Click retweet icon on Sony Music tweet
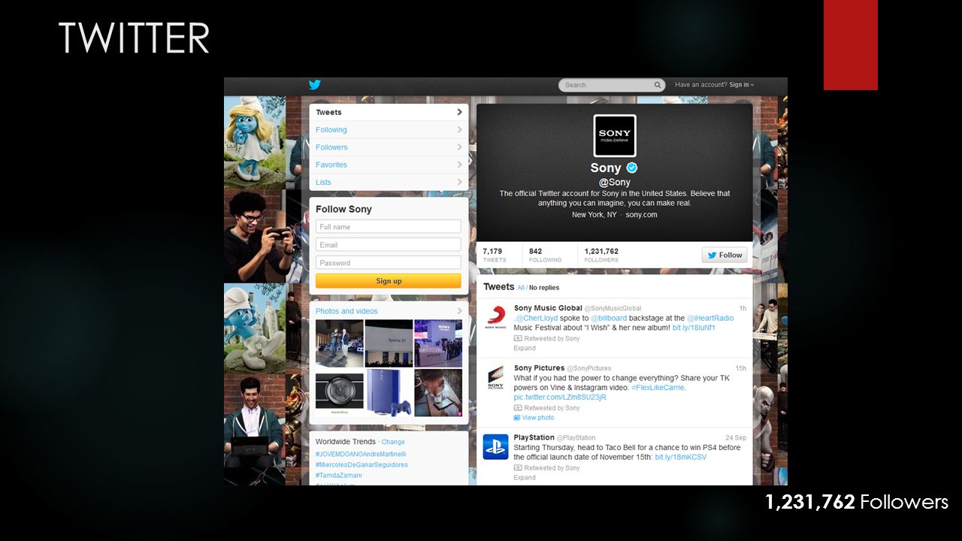 518,339
